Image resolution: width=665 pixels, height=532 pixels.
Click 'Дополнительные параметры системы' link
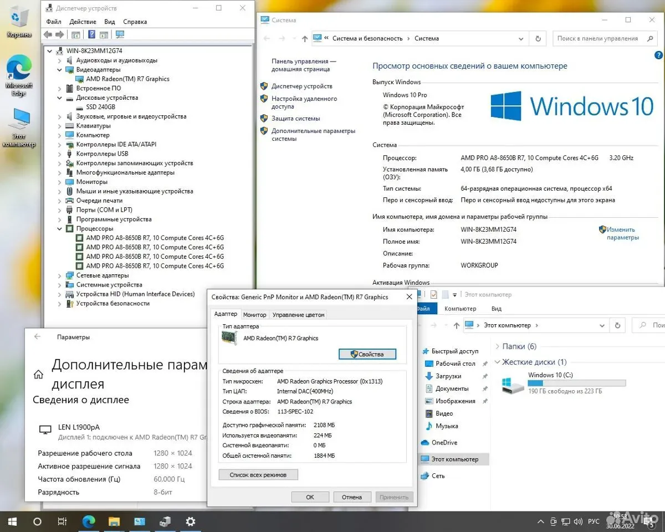coord(313,135)
